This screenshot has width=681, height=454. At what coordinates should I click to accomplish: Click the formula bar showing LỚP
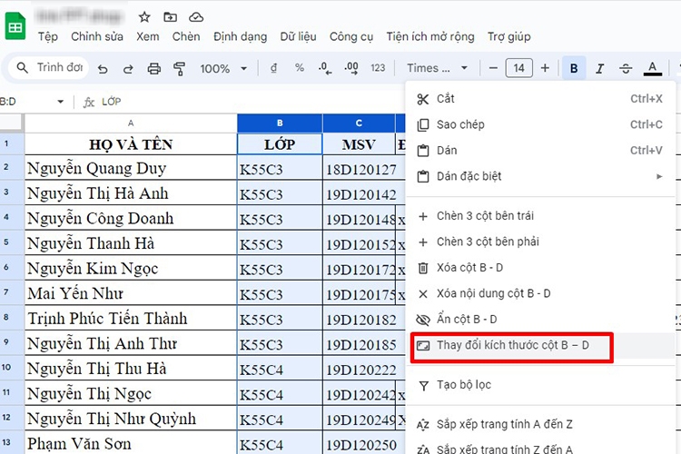click(x=252, y=102)
